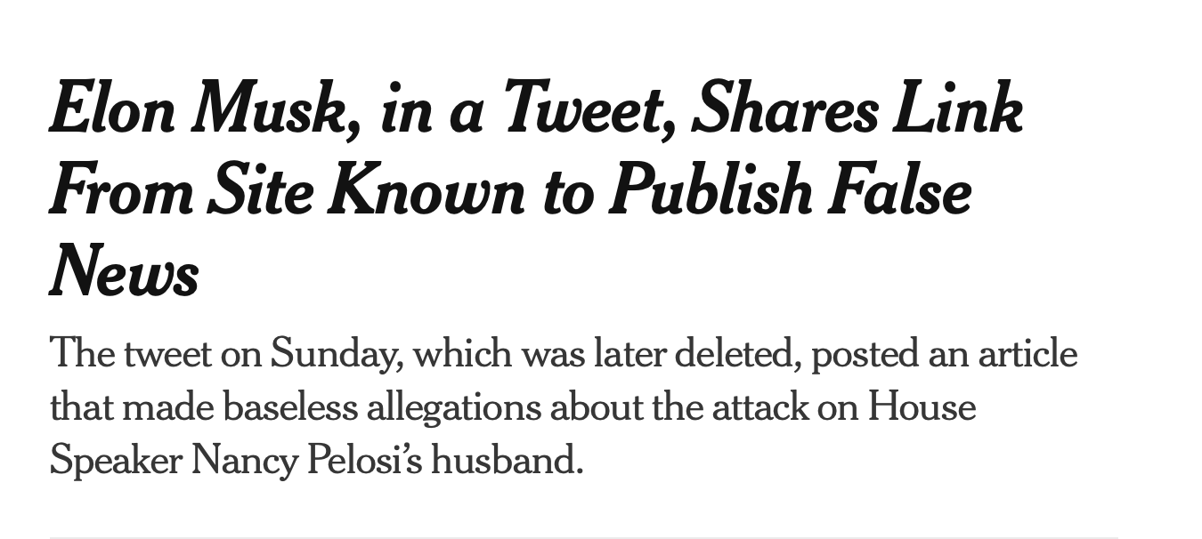The height and width of the screenshot is (539, 1202).
Task: Click the word "husband" in the summary
Action: coord(503,460)
